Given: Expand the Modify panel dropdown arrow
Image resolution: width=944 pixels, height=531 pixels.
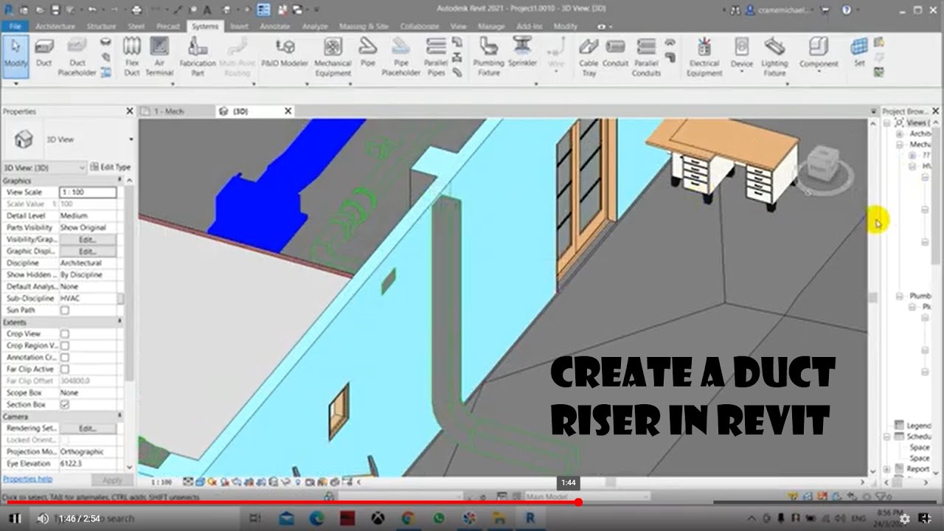Looking at the screenshot, I should (15, 83).
